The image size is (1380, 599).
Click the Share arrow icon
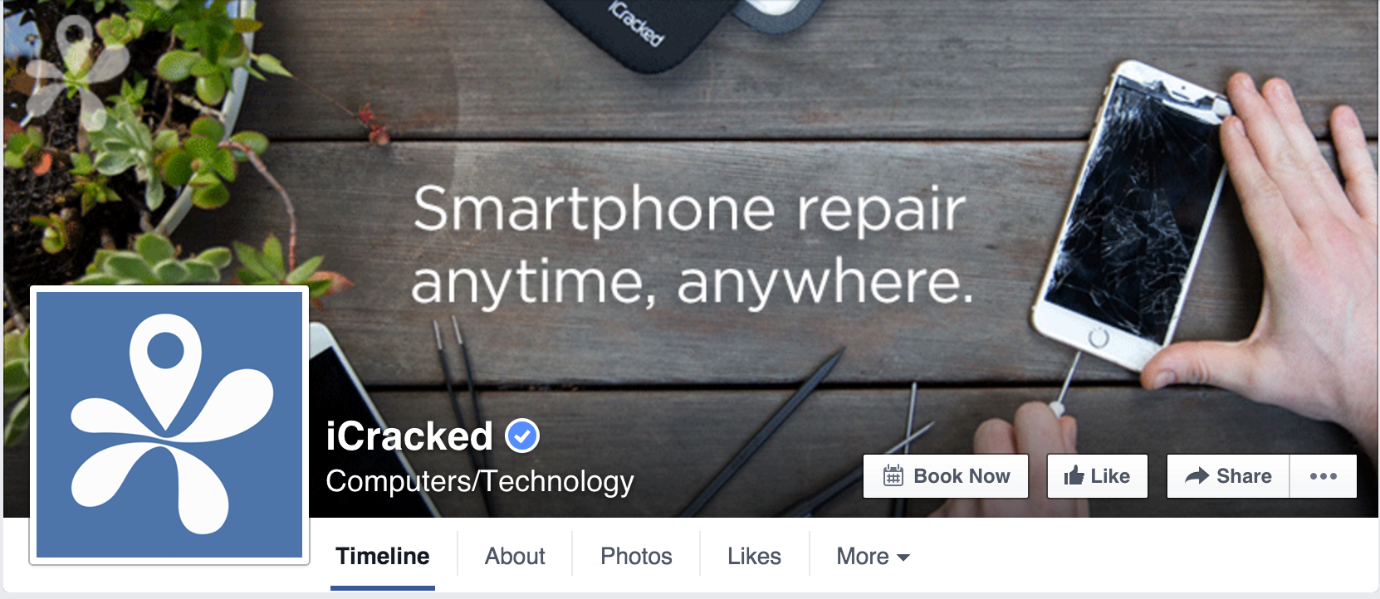tap(1196, 475)
